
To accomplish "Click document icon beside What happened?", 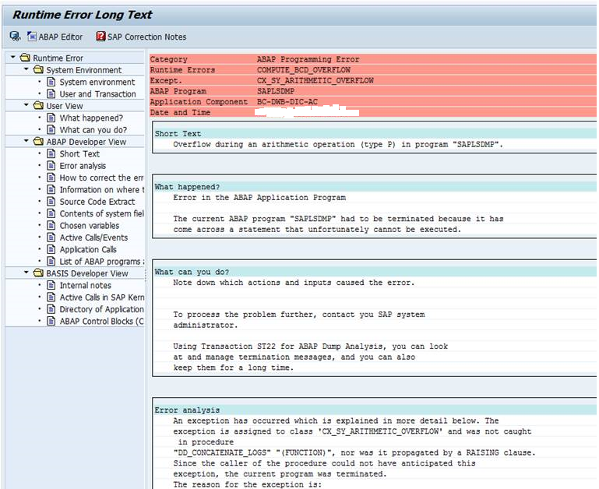I will (51, 118).
